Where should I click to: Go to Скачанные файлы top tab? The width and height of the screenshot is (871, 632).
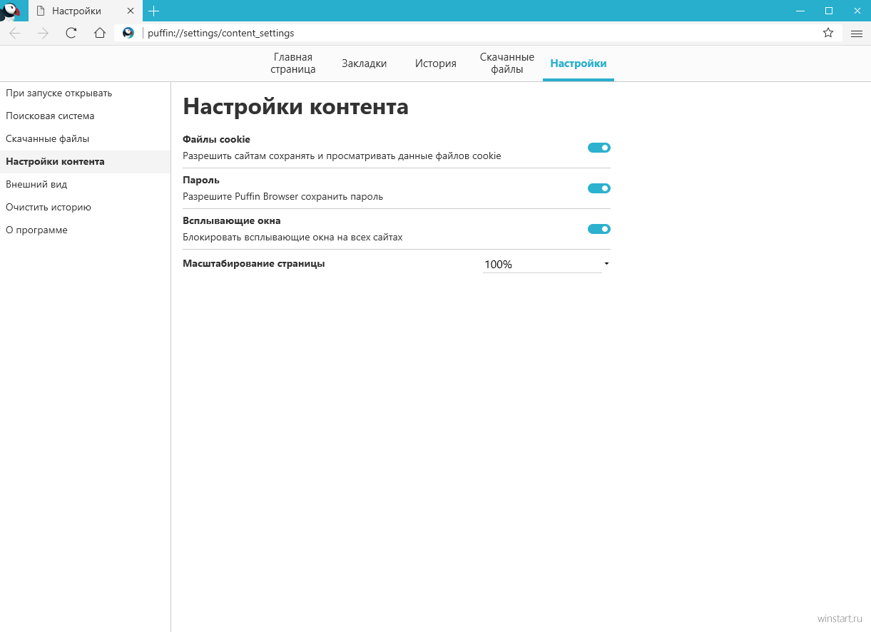pos(507,63)
